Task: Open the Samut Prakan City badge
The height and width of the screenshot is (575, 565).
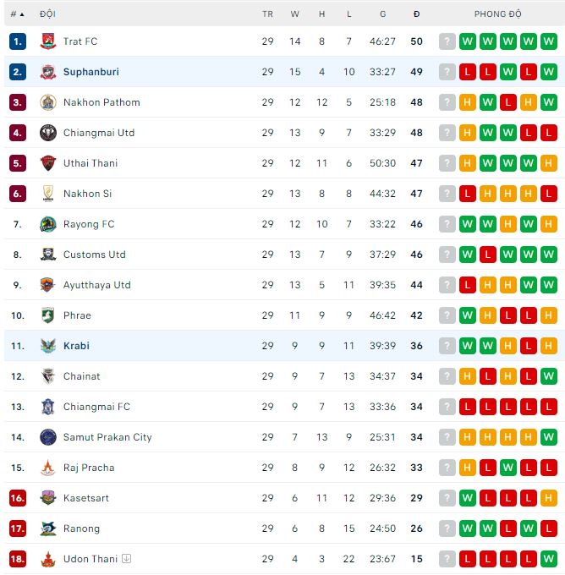Action: (x=47, y=437)
